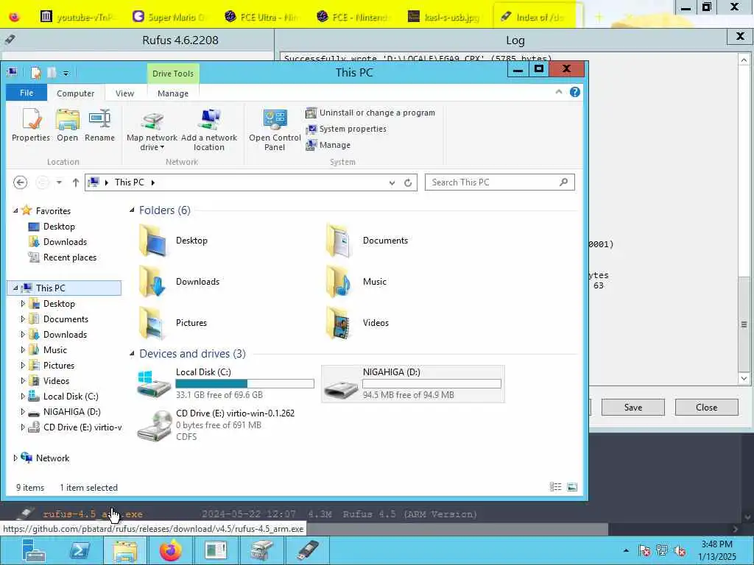Click the Search This PC field
The width and height of the screenshot is (754, 565).
point(500,182)
